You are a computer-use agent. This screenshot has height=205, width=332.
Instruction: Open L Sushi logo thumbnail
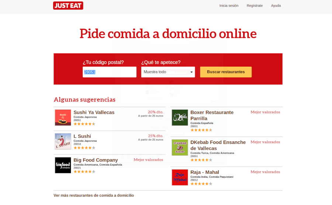63,141
